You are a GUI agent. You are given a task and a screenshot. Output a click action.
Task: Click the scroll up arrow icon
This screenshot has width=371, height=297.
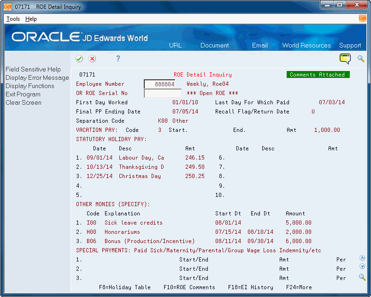pyautogui.click(x=362, y=258)
